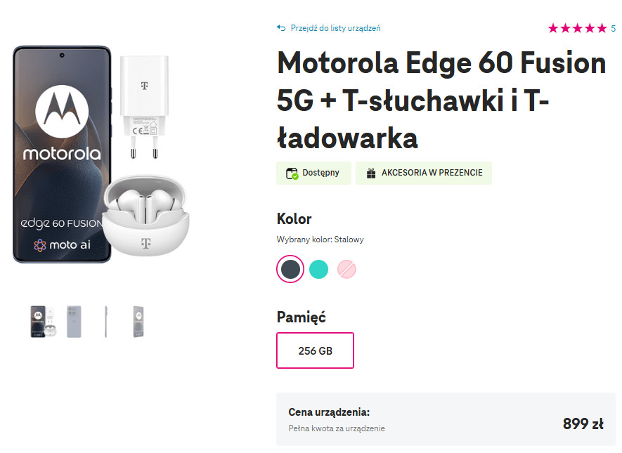Click the gift icon in accessories badge
The image size is (622, 453).
(370, 173)
